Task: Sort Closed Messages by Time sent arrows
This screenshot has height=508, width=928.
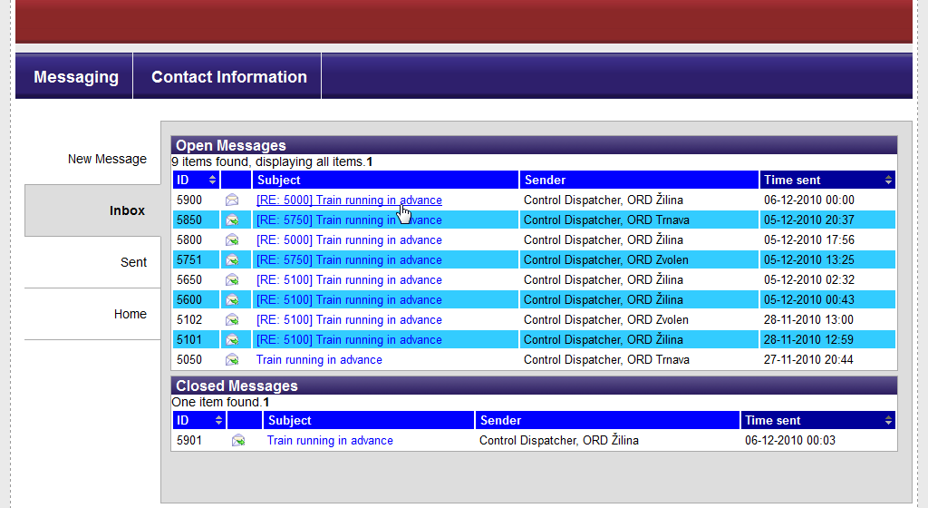Action: (888, 421)
